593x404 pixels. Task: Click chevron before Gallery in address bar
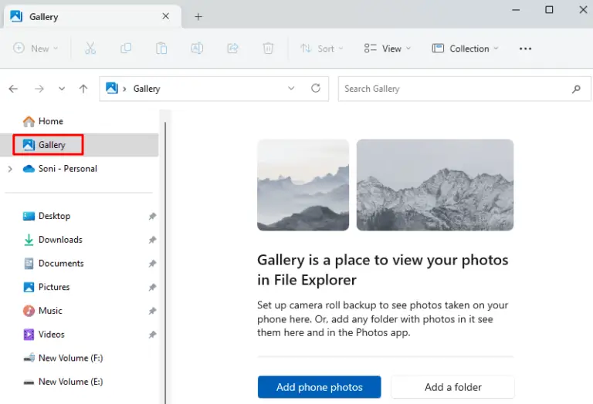(x=124, y=89)
